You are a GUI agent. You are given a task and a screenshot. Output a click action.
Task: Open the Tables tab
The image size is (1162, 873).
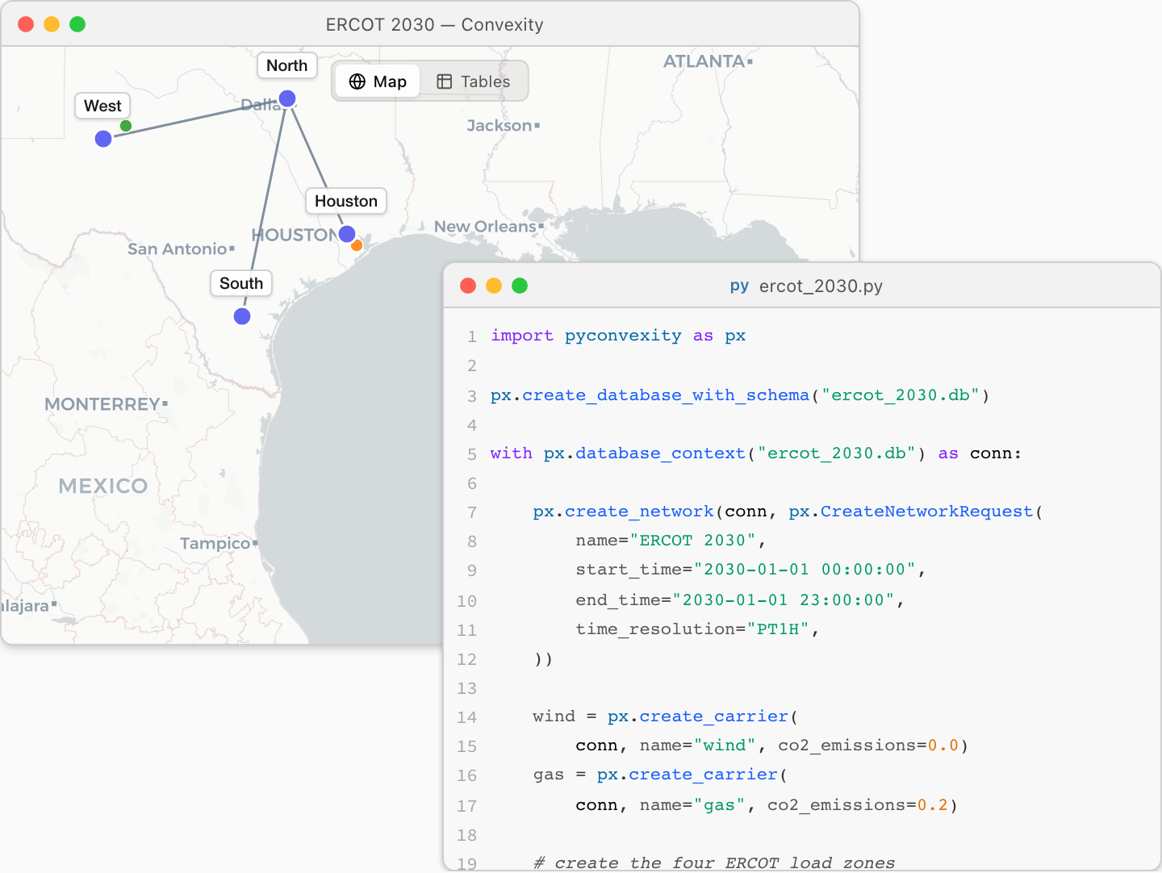(x=473, y=81)
